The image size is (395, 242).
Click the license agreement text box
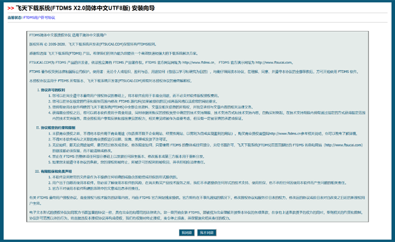[x=197, y=127]
